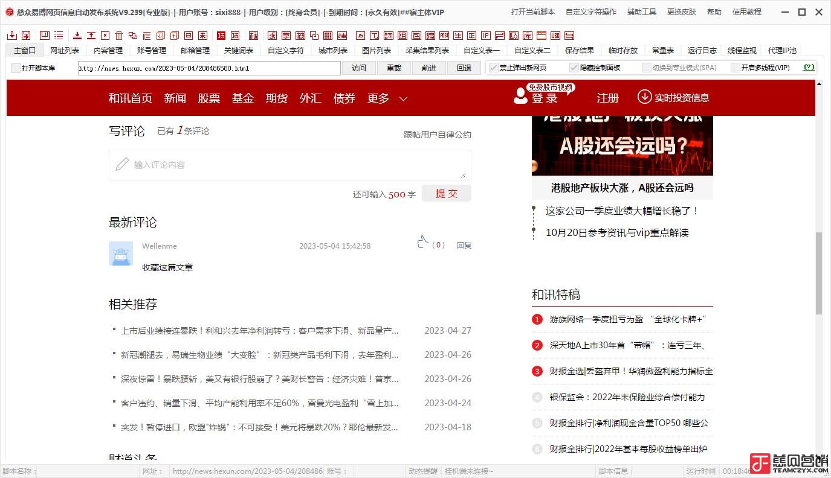The width and height of the screenshot is (831, 478).
Task: Click the JS script toolbar icon
Action: click(x=360, y=36)
